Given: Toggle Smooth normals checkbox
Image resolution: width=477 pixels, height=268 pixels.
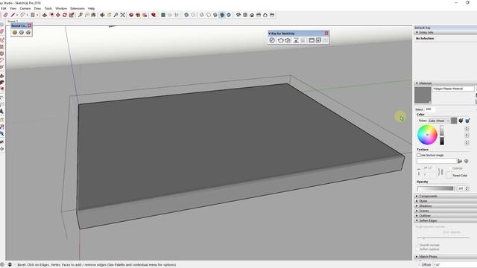Looking at the screenshot, I should coord(418,245).
